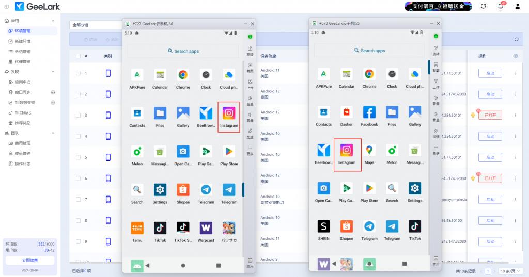Tap recent apps square in #670 phone
This screenshot has width=529, height=277.
[404, 264]
